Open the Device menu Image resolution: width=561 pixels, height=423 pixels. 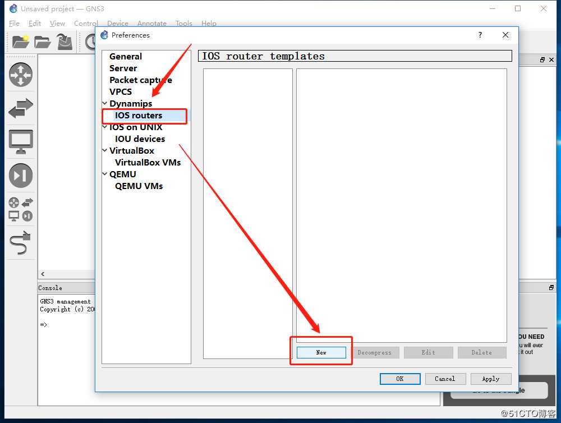pyautogui.click(x=117, y=23)
